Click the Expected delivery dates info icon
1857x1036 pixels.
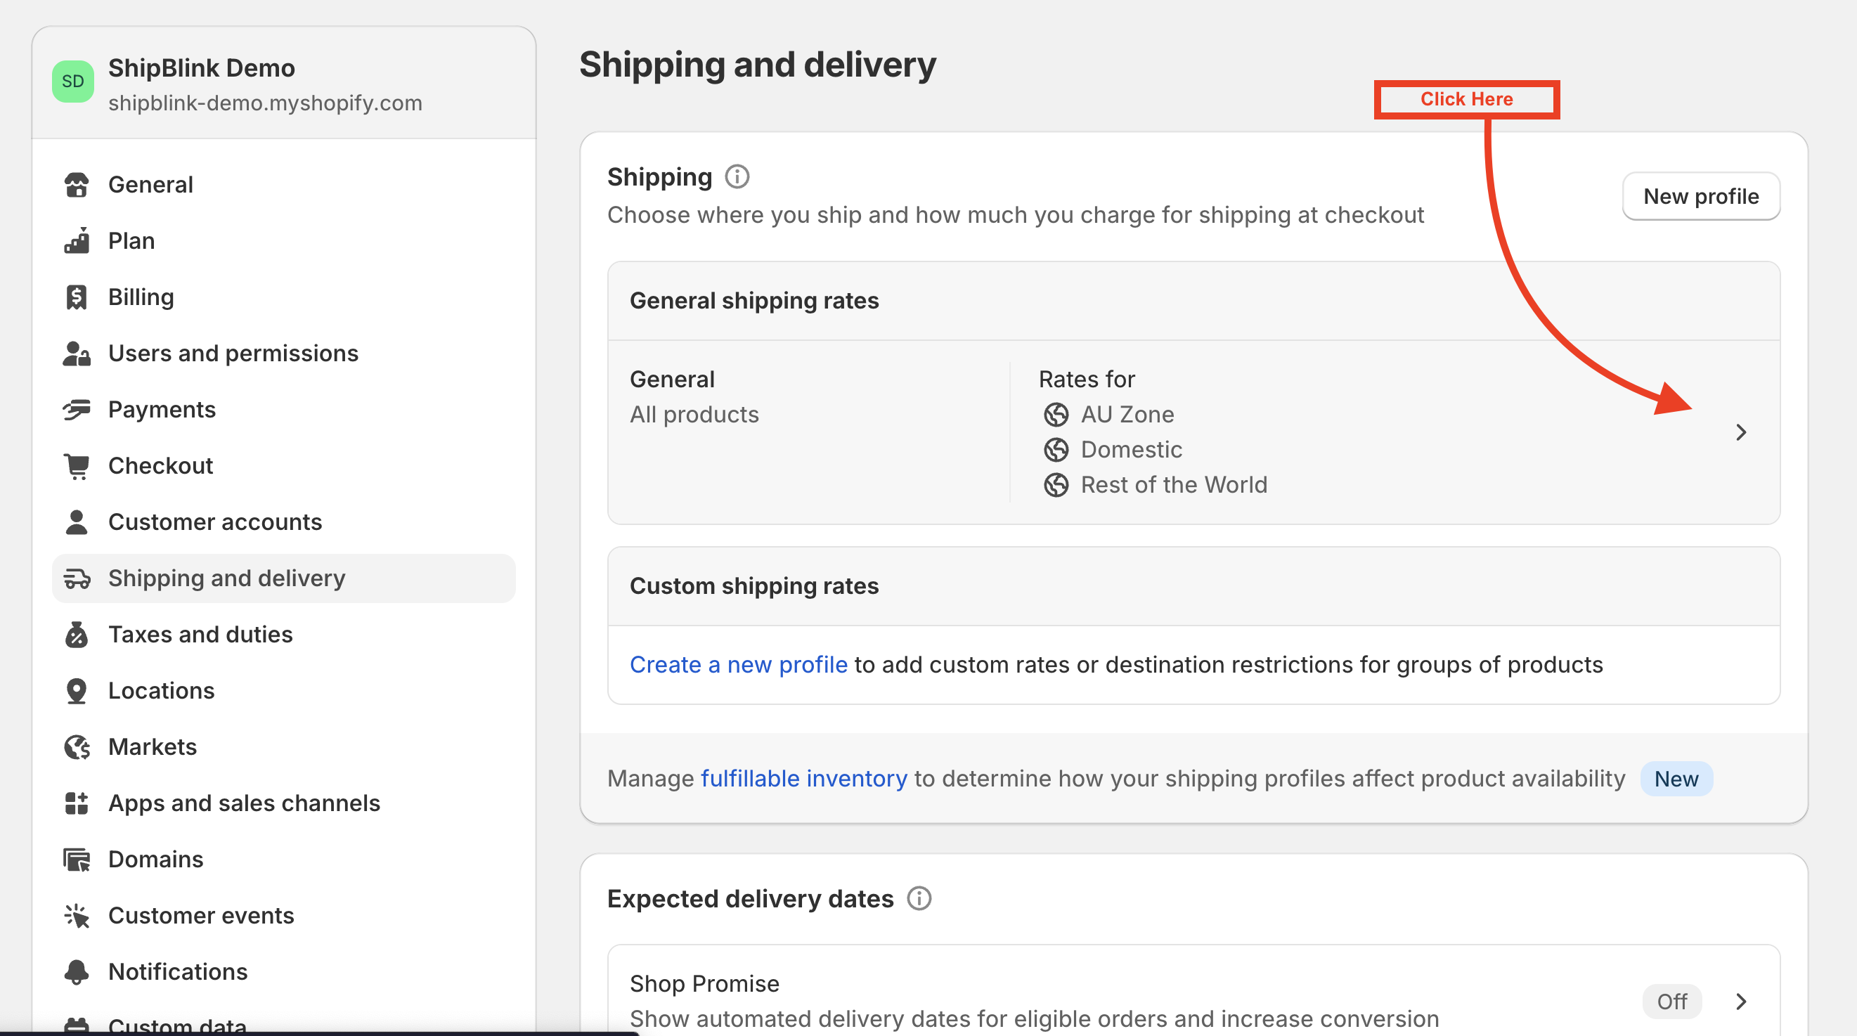pyautogui.click(x=919, y=898)
